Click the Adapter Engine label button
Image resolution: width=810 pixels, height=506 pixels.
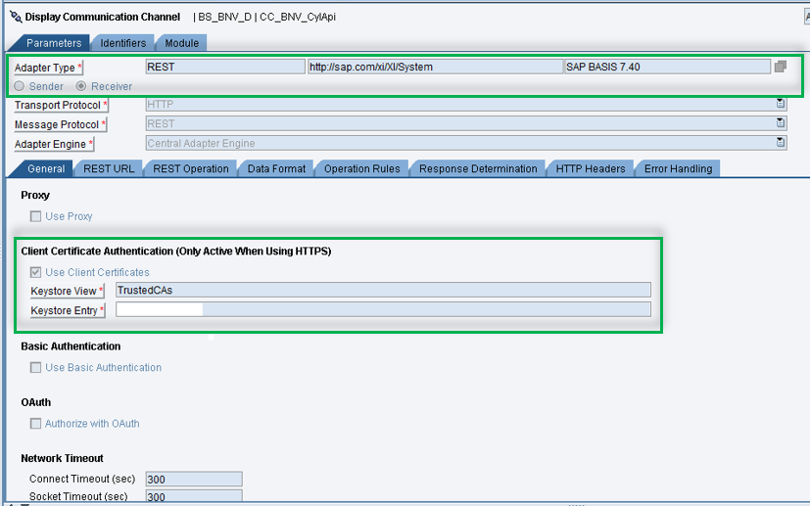[x=54, y=144]
